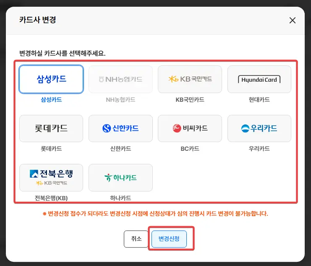
Task: Click the KB국민카드 caption label
Action: (x=190, y=99)
